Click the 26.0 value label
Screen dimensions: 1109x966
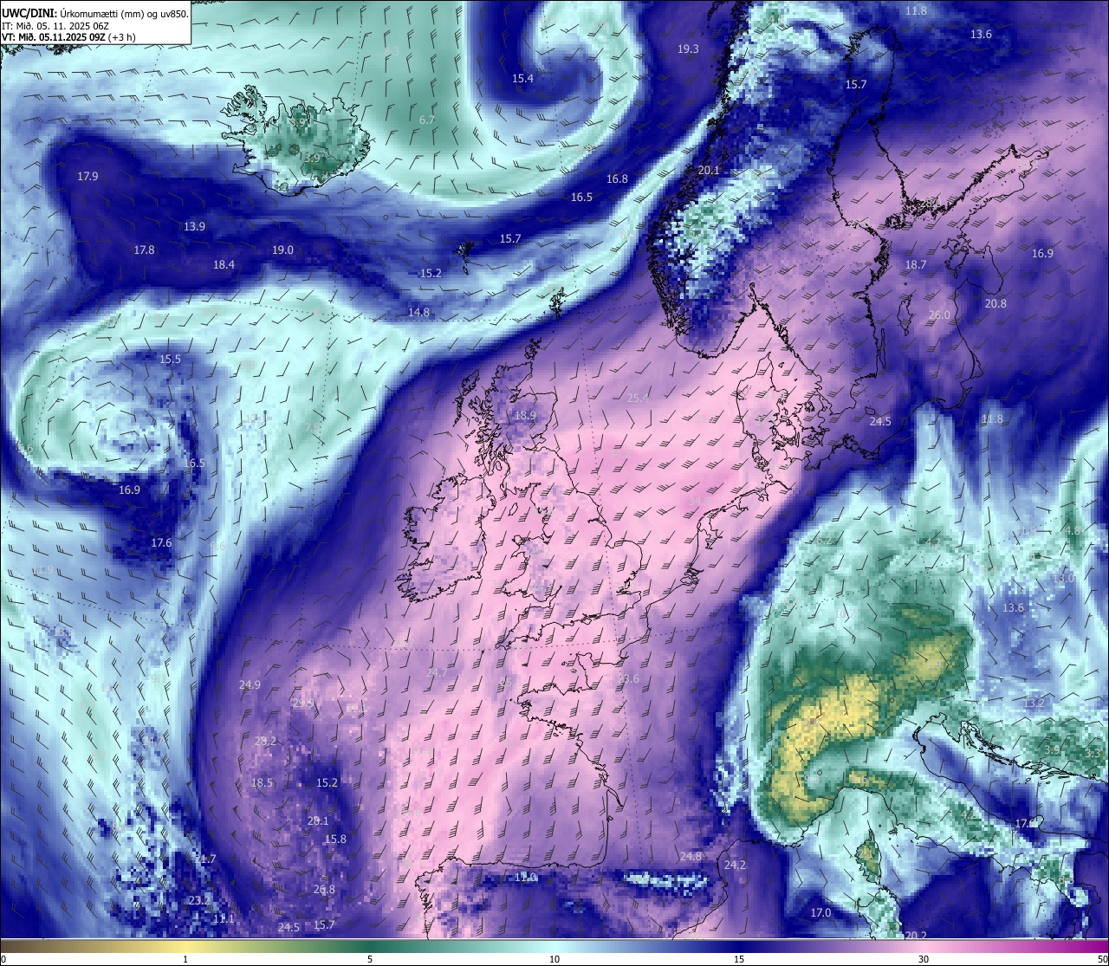[x=939, y=315]
